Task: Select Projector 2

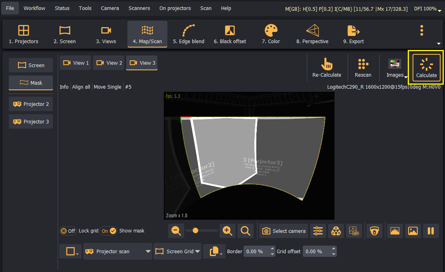Action: click(31, 104)
